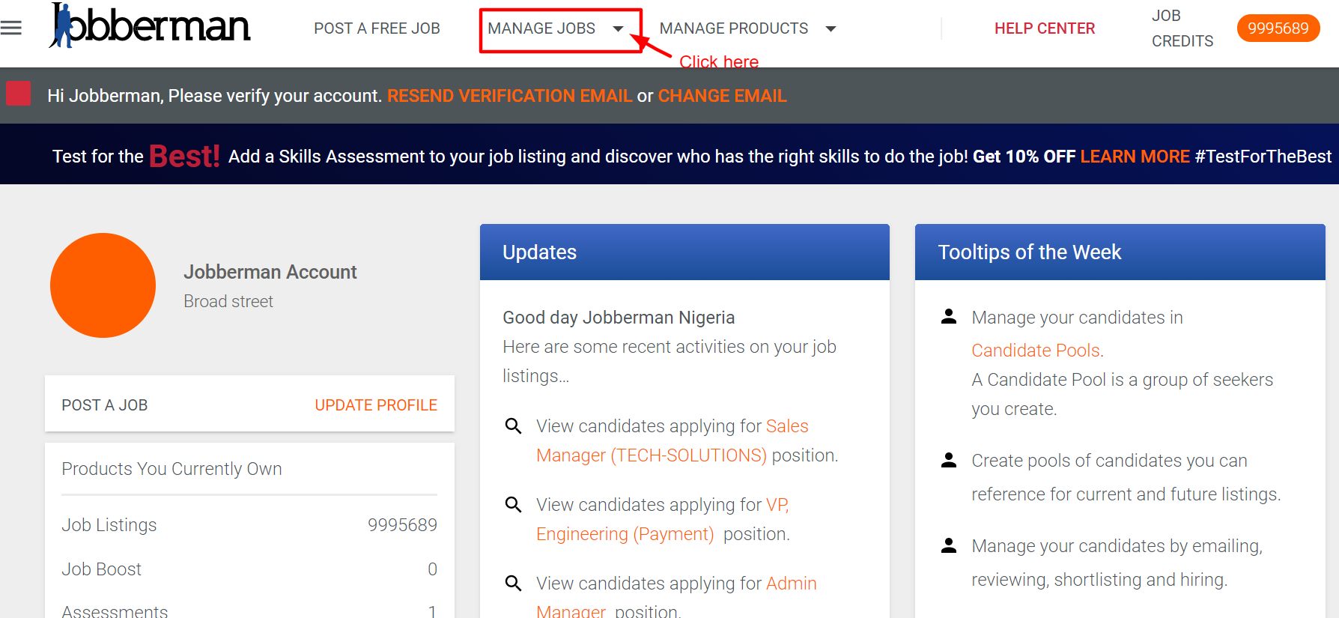Resend verification email link
The image size is (1339, 618).
click(x=509, y=96)
